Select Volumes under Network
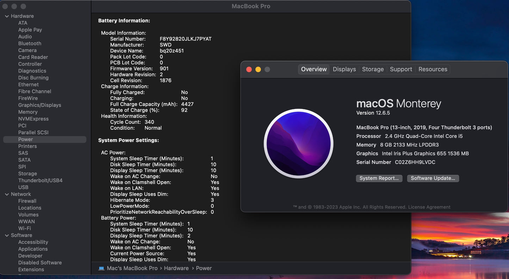 29,215
